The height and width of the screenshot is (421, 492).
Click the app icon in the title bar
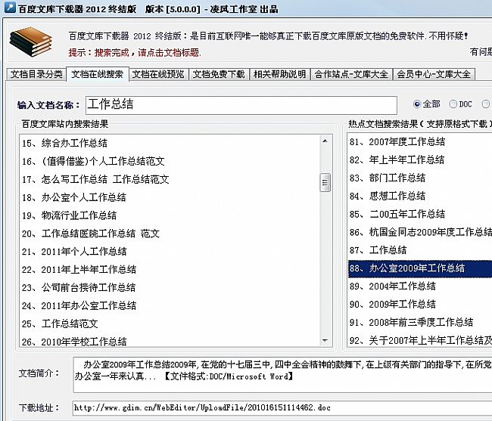(8, 8)
